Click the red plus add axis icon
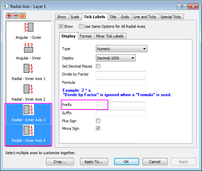 tap(9, 16)
